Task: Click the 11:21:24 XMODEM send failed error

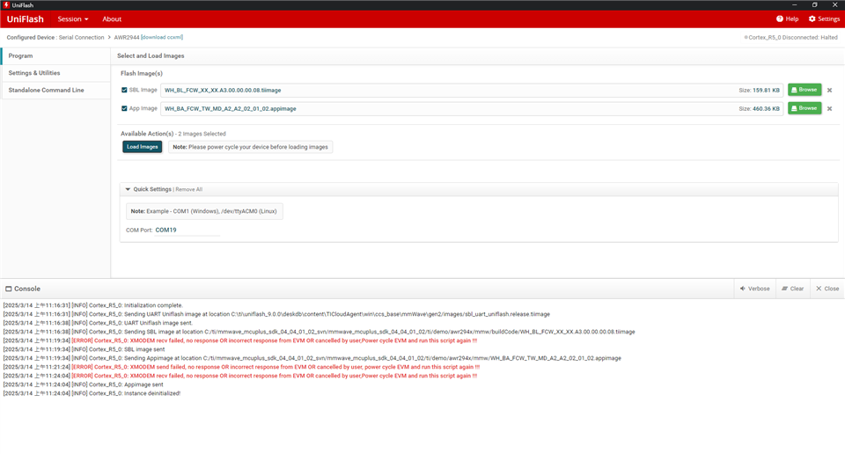Action: pyautogui.click(x=241, y=367)
